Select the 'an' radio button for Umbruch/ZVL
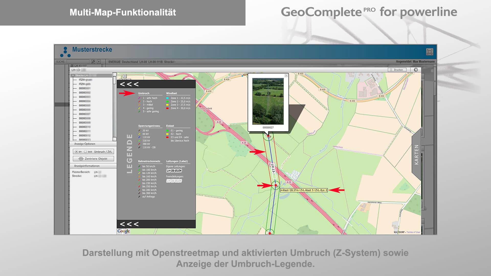Screen dimensions: 491x276 pos(77,152)
